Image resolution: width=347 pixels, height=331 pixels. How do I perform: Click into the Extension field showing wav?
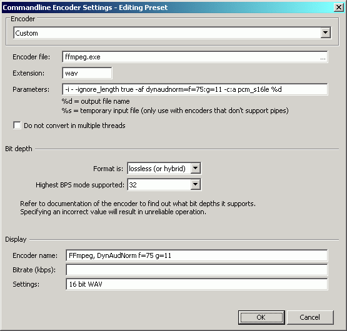[x=87, y=73]
